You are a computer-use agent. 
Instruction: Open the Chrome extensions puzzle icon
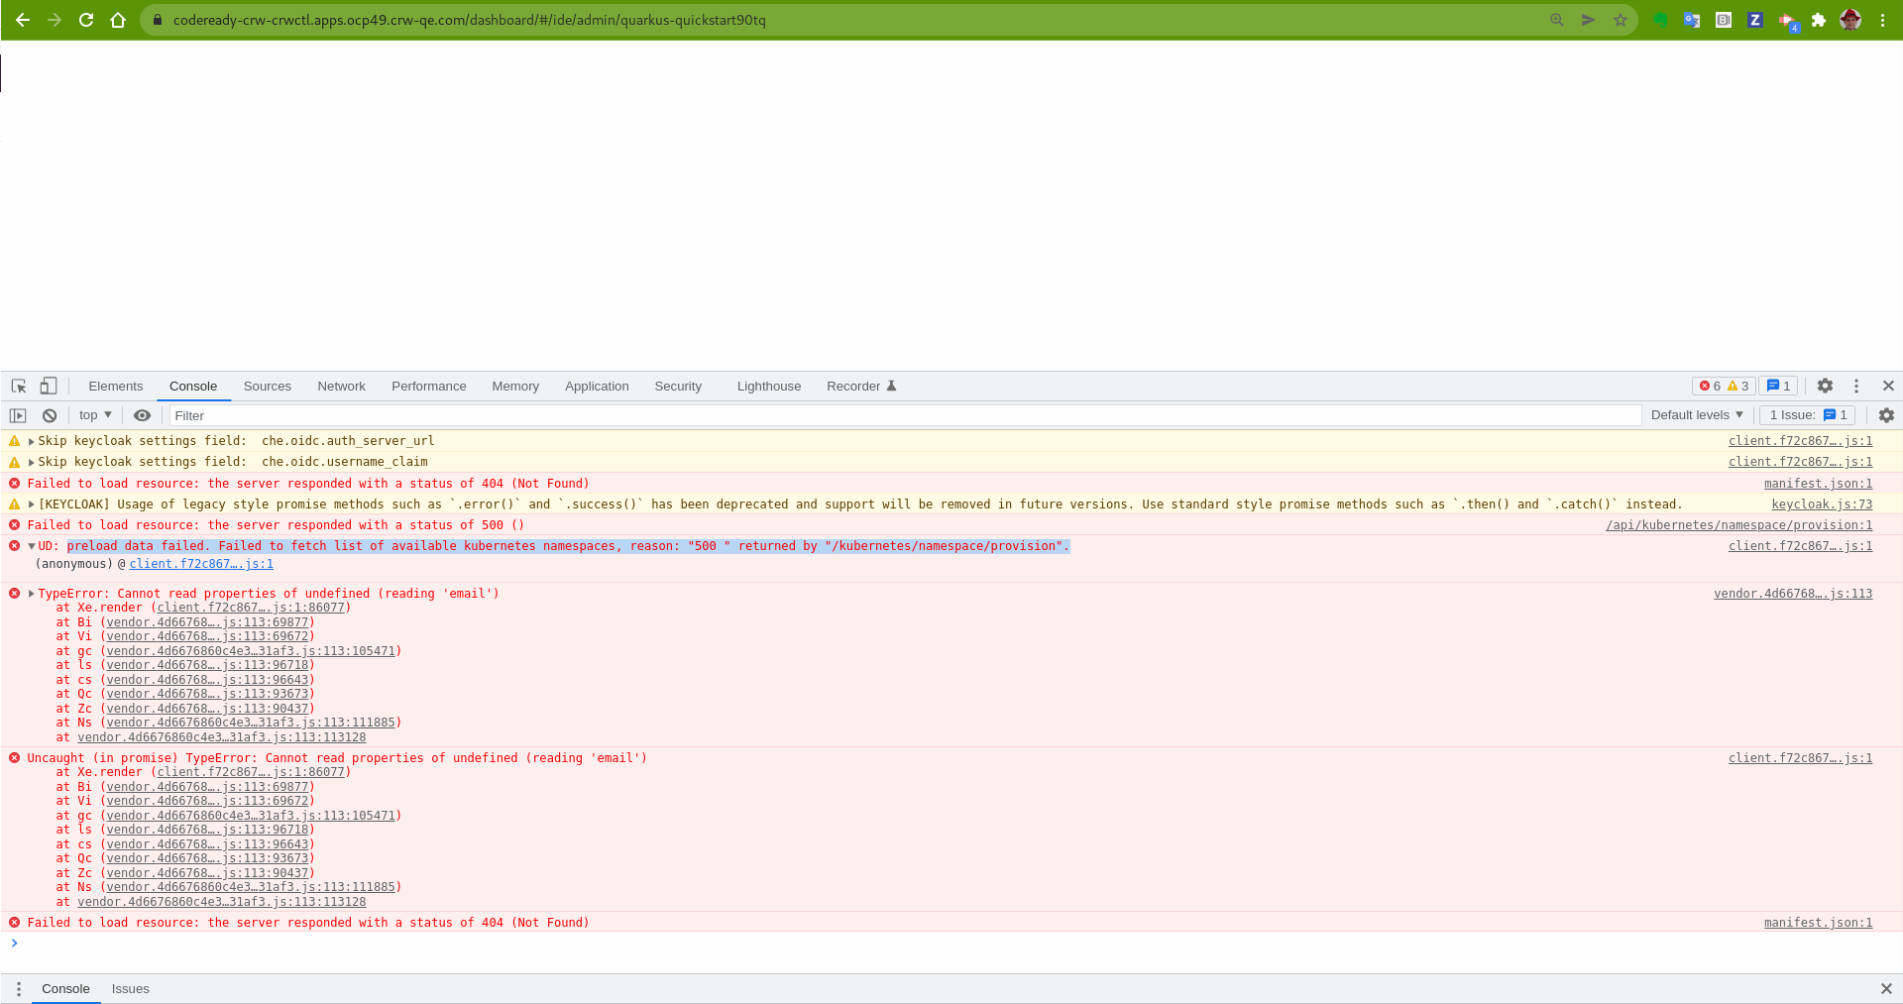click(1820, 20)
